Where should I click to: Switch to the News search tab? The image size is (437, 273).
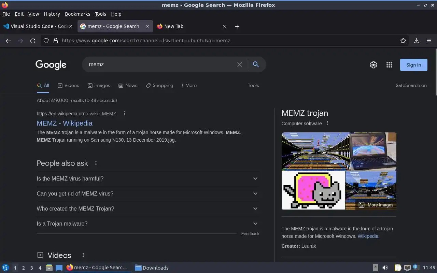tap(128, 86)
